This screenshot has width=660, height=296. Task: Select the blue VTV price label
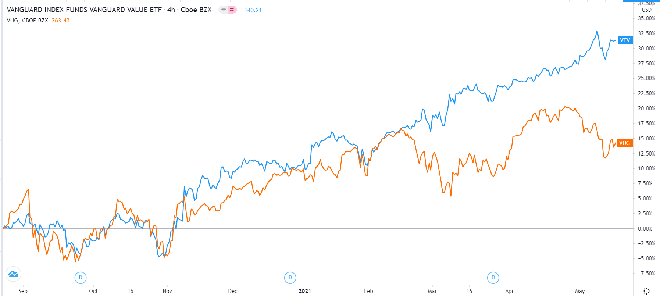pyautogui.click(x=625, y=40)
